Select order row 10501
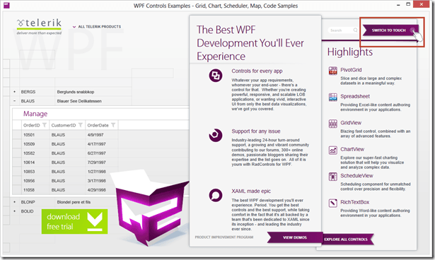This screenshot has height=260, width=435. tap(65, 135)
